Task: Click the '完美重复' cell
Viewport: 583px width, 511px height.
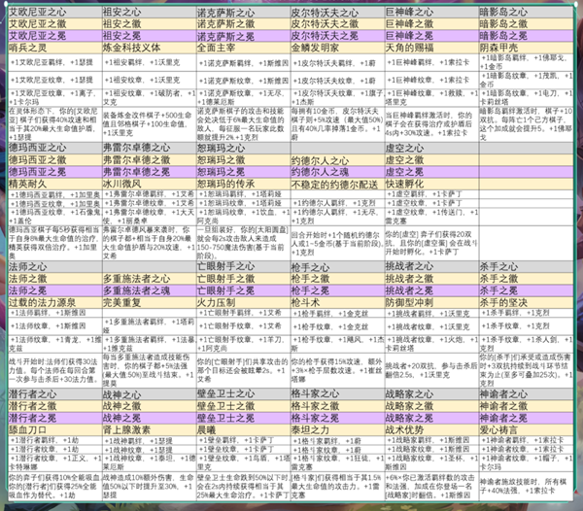Action: pos(149,302)
